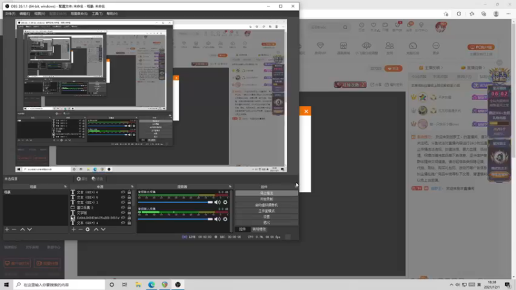Open the 帮助(H) menu in OBS
The height and width of the screenshot is (290, 516).
[x=112, y=14]
